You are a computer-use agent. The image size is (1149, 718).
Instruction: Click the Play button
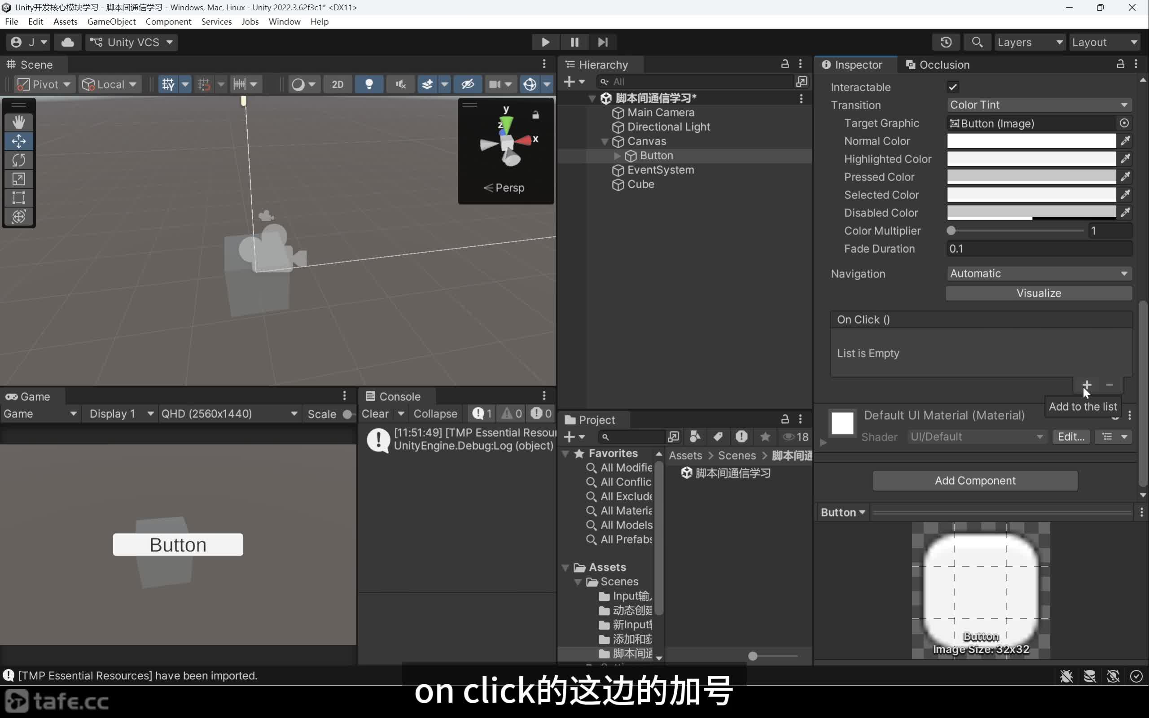(x=545, y=42)
